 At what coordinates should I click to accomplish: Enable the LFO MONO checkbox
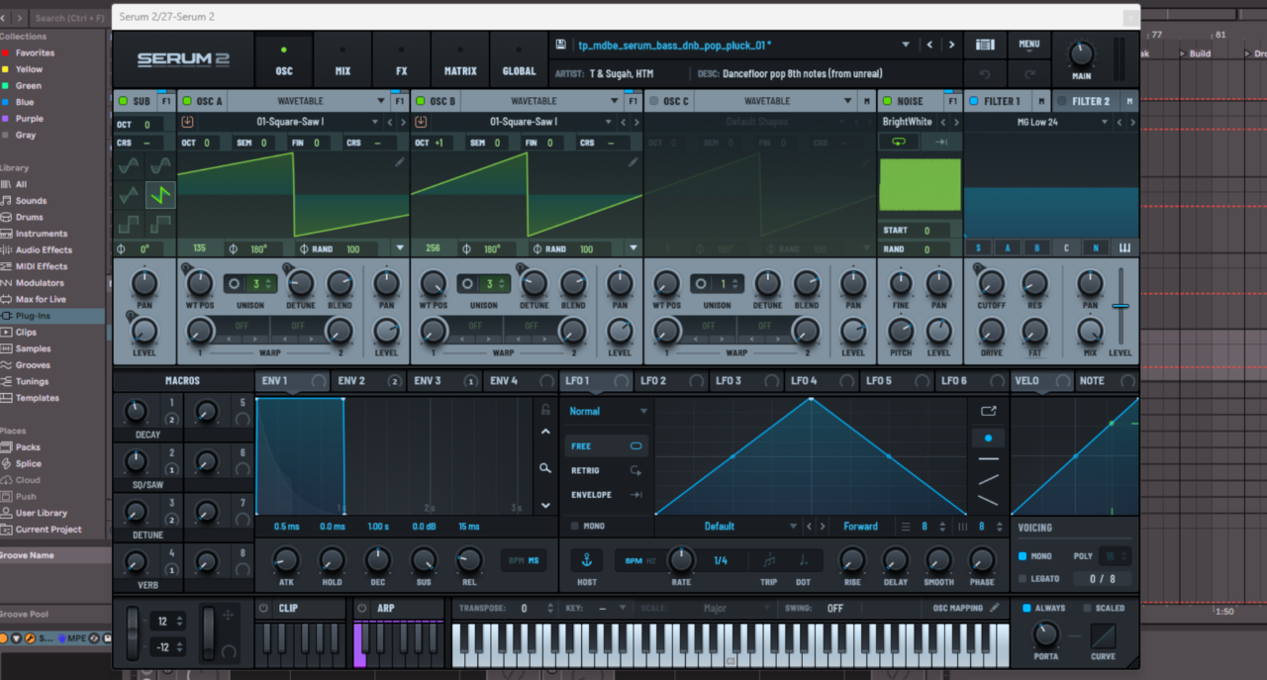(574, 527)
